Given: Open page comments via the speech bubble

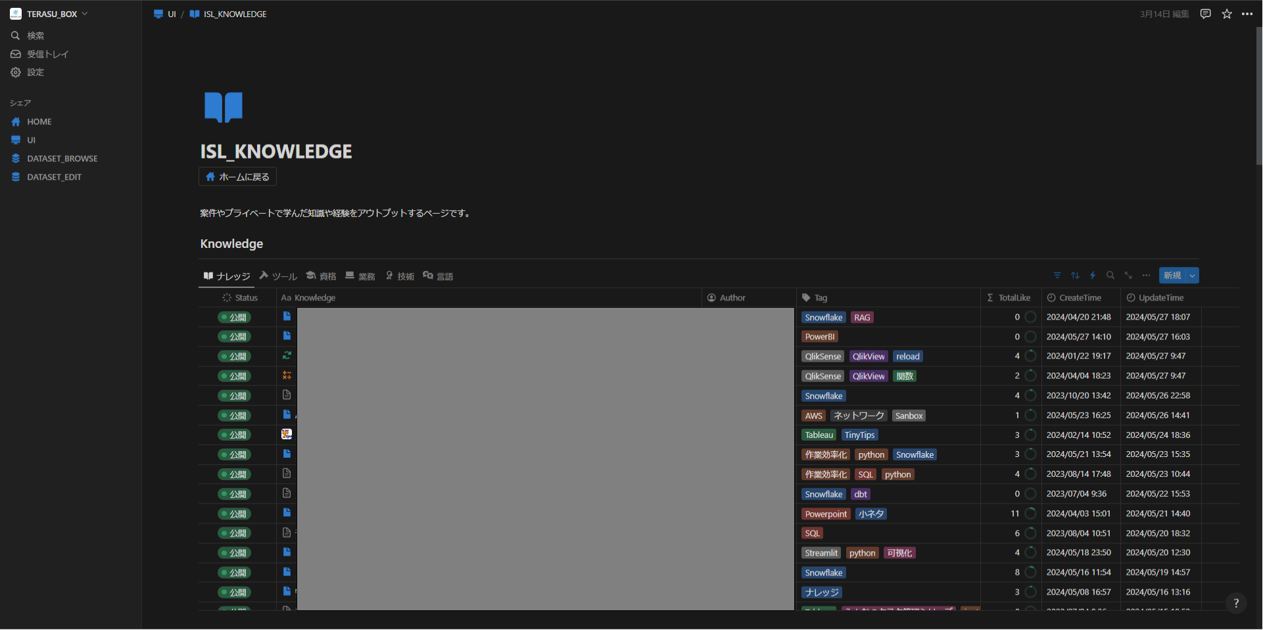Looking at the screenshot, I should pyautogui.click(x=1205, y=13).
